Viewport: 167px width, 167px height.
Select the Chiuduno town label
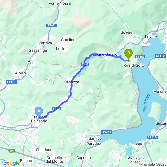[44, 150]
